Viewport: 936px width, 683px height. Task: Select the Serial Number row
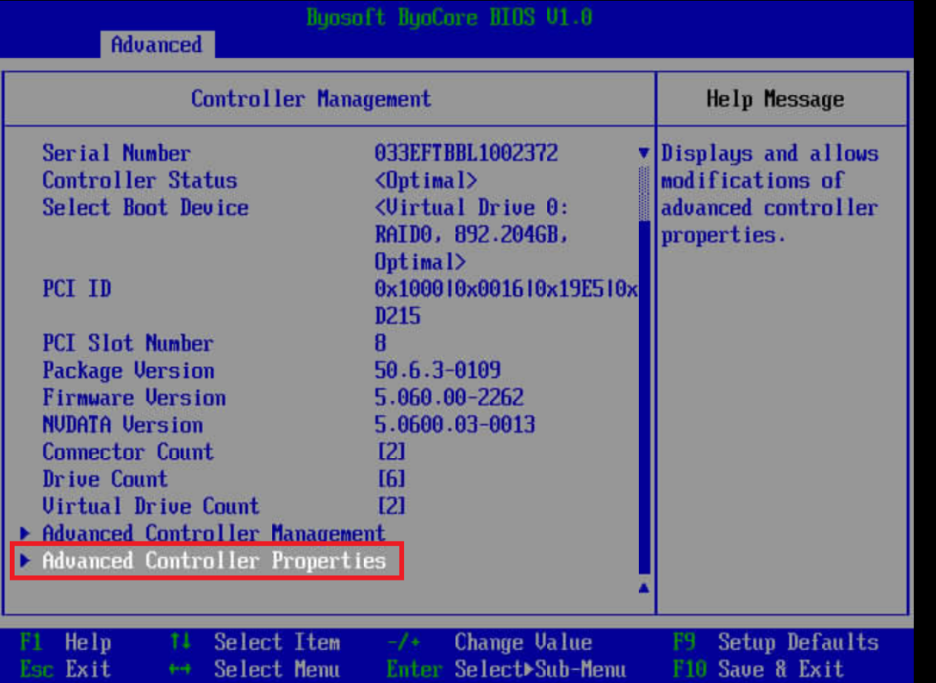tap(116, 153)
